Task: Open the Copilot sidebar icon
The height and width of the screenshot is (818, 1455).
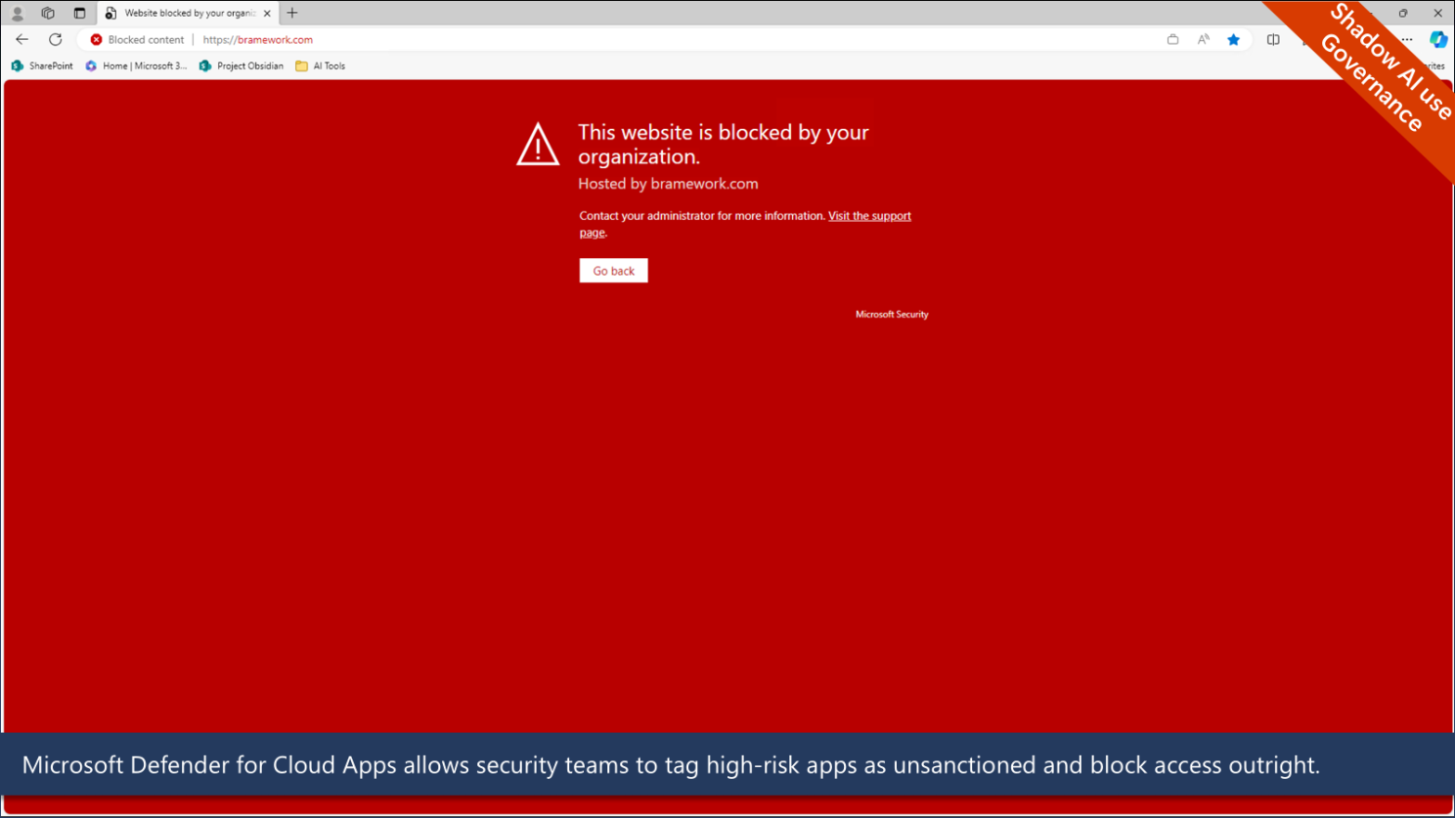Action: pyautogui.click(x=1438, y=39)
